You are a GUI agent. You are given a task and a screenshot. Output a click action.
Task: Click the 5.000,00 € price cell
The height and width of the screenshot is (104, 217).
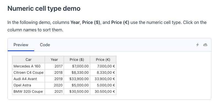pyautogui.click(x=103, y=85)
